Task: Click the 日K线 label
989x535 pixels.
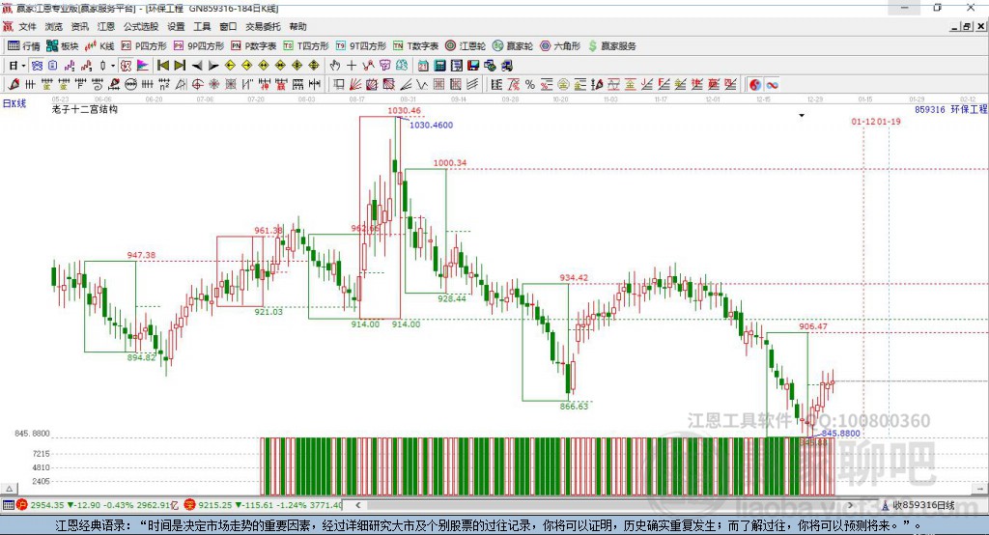Action: (14, 103)
